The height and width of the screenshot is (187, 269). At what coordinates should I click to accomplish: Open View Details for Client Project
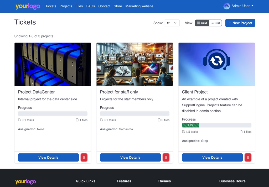pyautogui.click(x=212, y=157)
